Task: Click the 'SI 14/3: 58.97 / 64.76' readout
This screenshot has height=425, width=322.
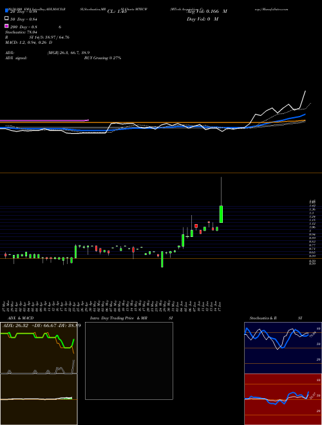Action: pos(50,37)
